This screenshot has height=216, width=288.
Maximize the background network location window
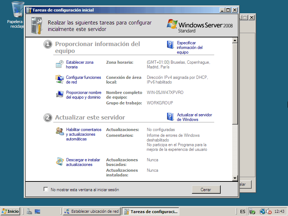pyautogui.click(x=245, y=18)
